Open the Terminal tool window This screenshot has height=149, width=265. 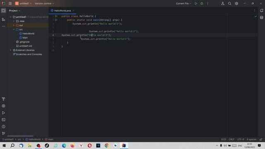(x=3, y=120)
